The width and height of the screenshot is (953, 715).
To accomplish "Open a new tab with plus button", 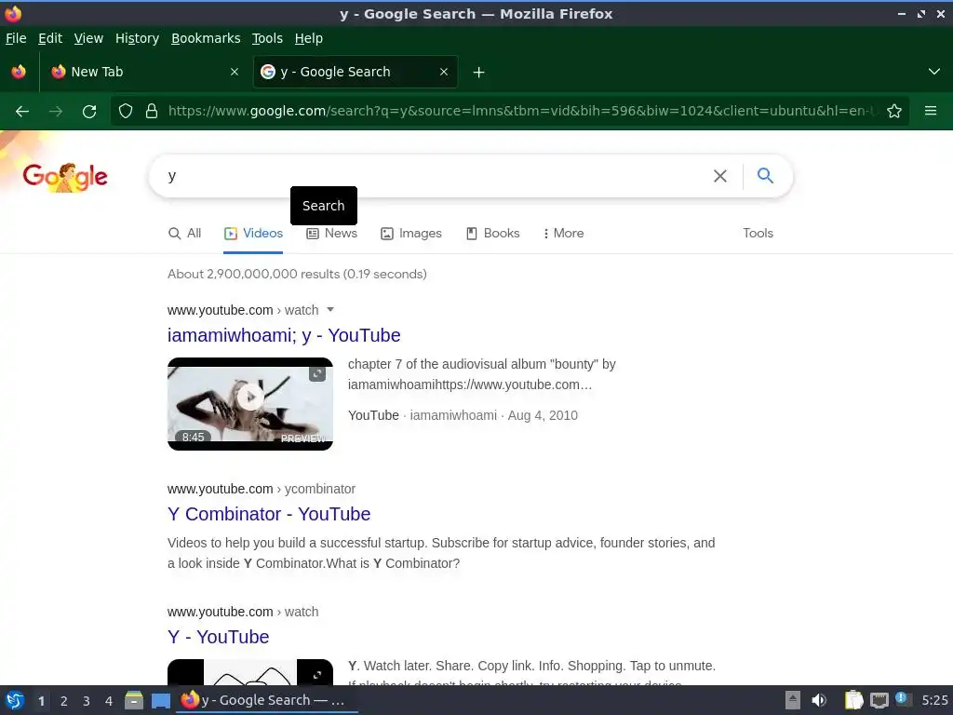I will coord(479,73).
